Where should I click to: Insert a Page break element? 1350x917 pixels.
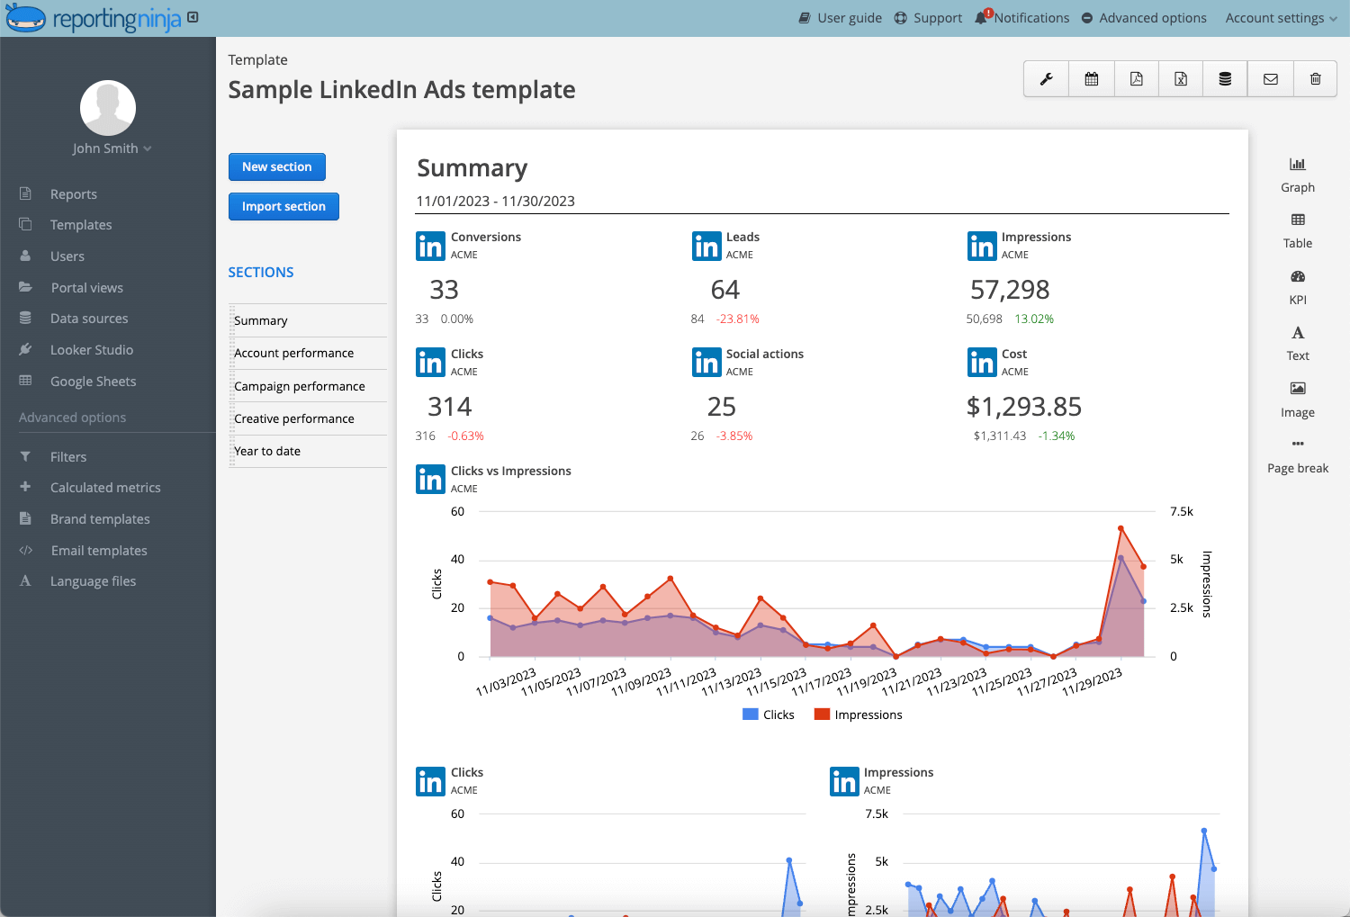pos(1297,454)
